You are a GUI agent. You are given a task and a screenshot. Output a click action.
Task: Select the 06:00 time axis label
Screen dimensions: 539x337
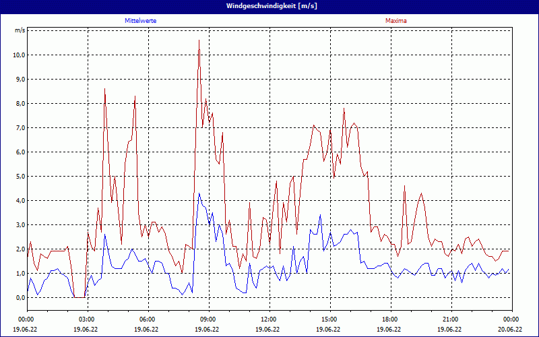click(x=147, y=319)
